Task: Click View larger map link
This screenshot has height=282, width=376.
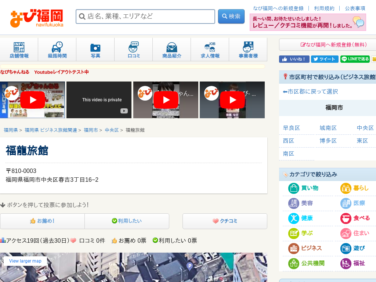Action: [25, 261]
